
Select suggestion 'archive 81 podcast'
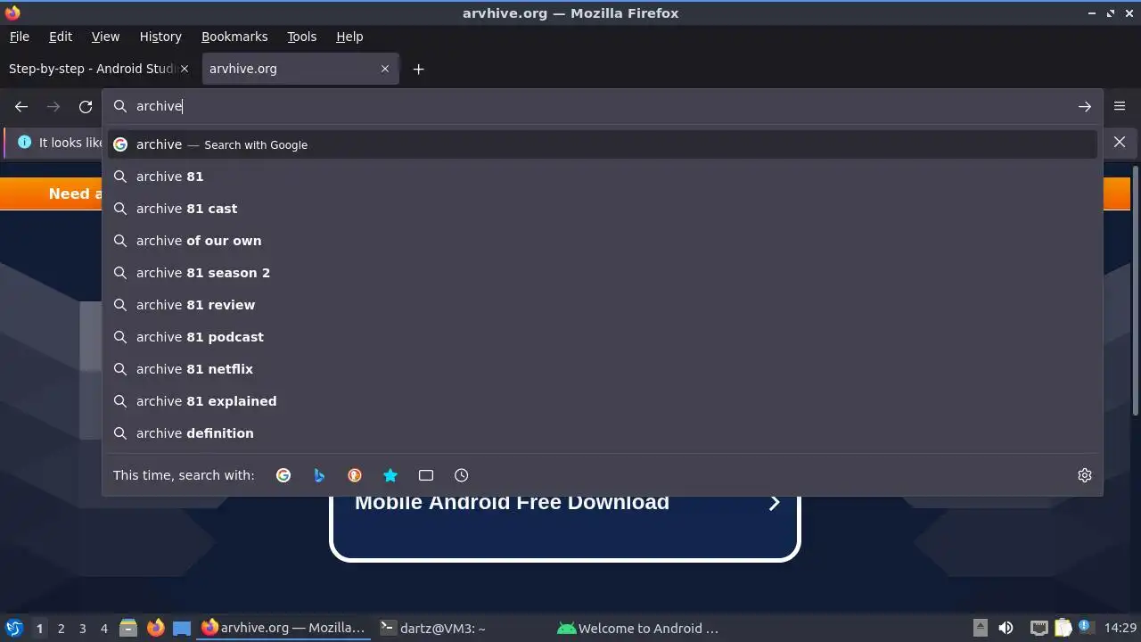(x=602, y=337)
